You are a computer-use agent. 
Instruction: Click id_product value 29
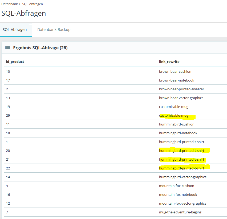(8, 116)
